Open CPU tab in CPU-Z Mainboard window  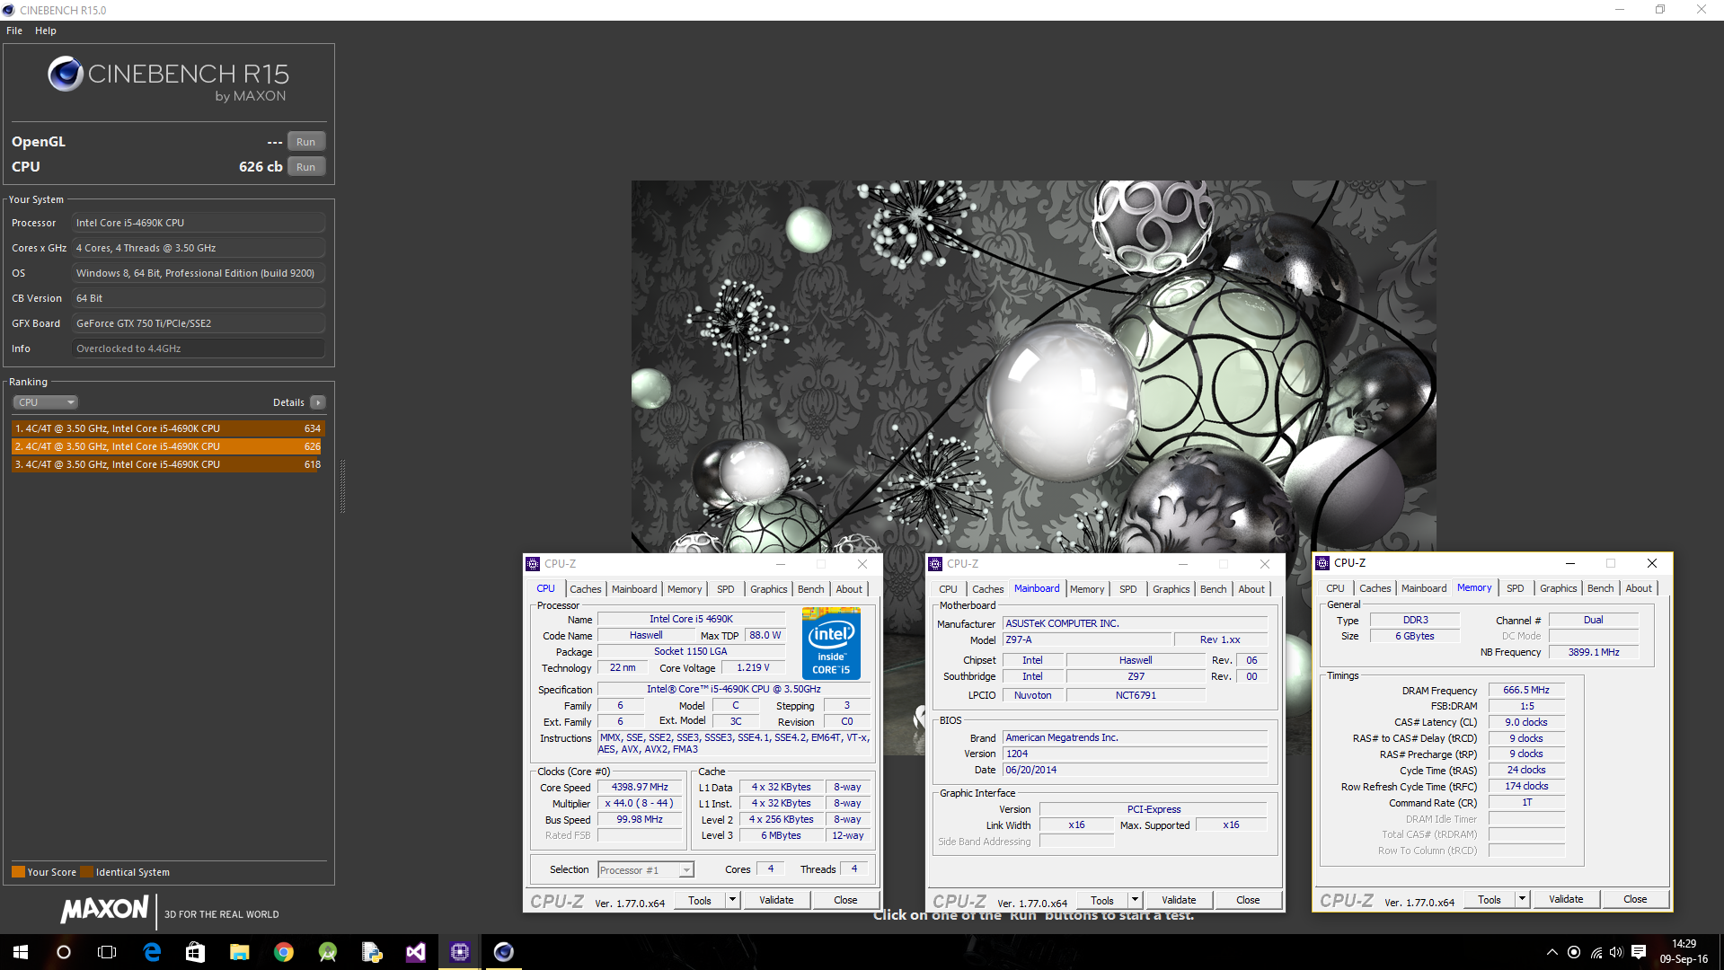[x=948, y=589]
